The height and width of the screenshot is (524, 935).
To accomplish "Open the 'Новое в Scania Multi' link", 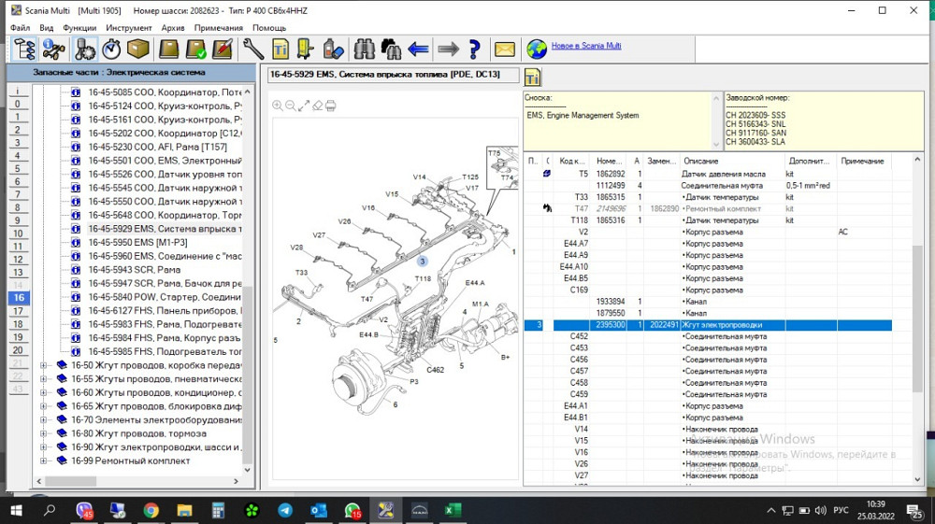I will [x=585, y=46].
